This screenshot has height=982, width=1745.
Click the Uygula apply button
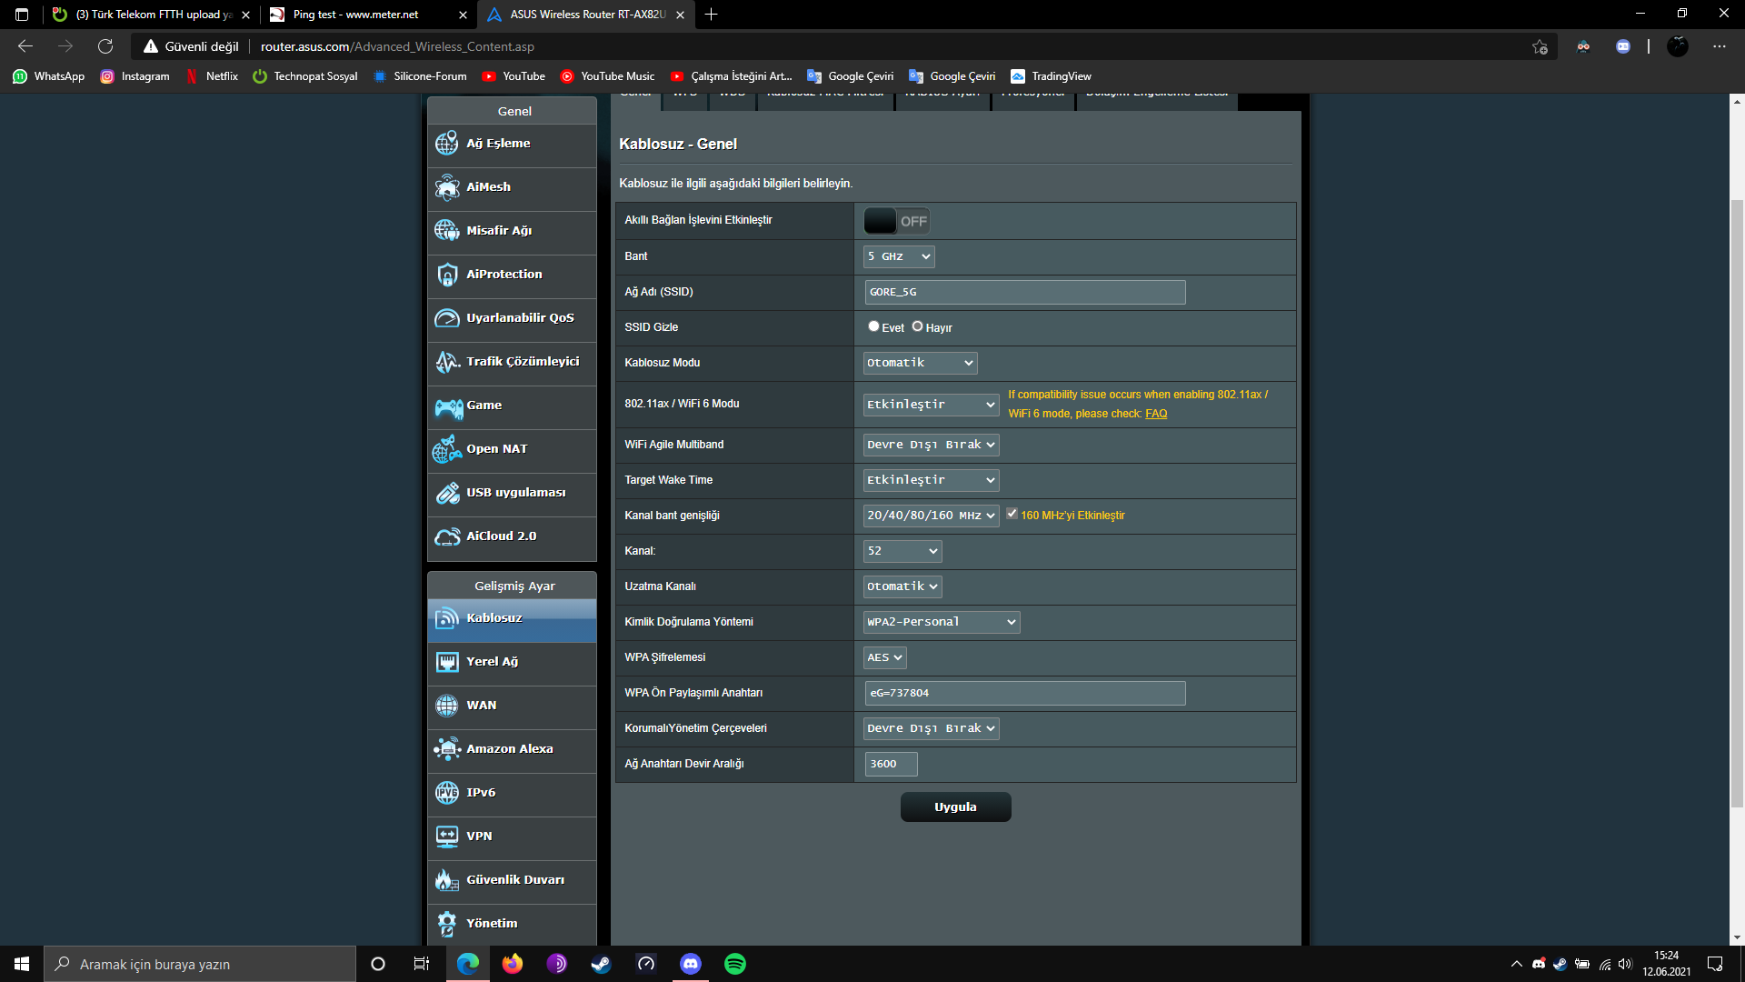click(x=955, y=807)
